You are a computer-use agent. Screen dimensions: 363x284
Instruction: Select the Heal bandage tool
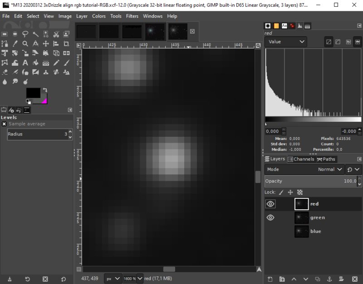tap(56, 72)
